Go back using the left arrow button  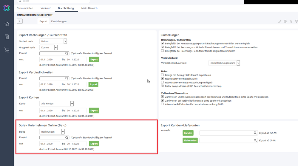[20, 21]
